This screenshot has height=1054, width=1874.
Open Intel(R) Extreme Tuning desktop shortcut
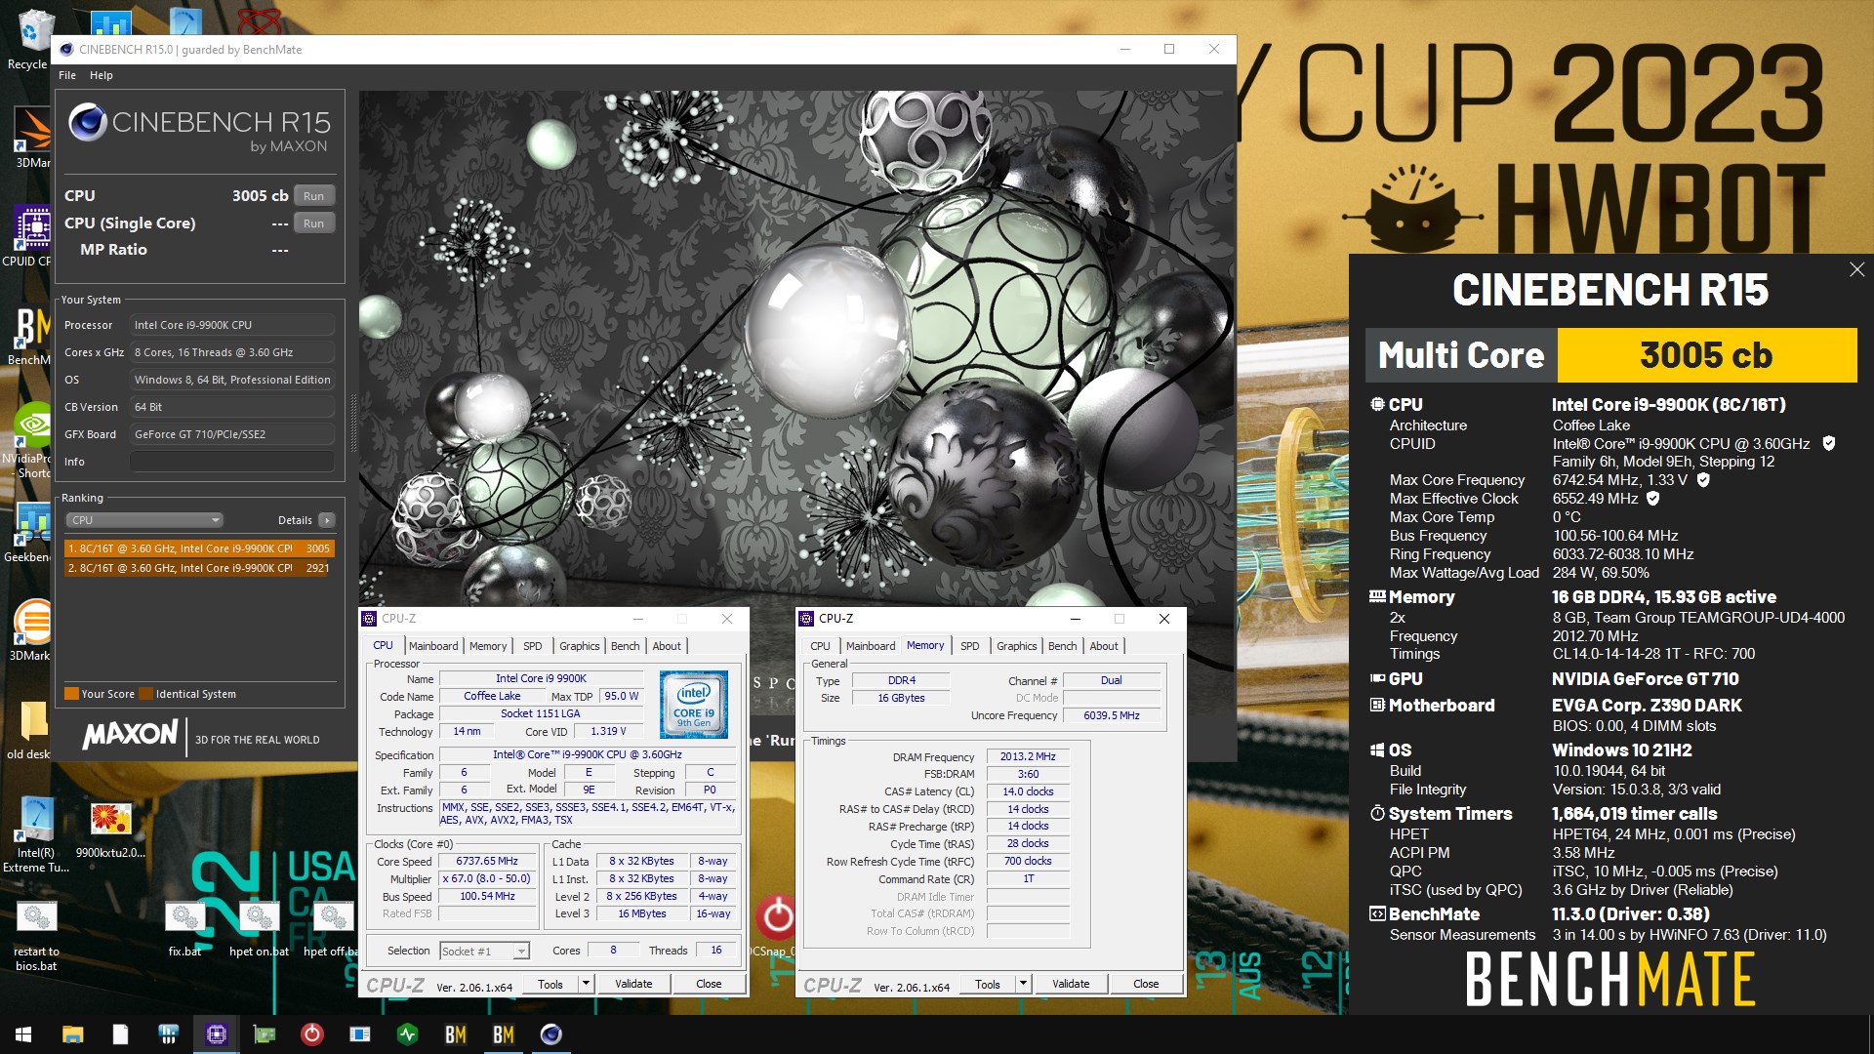[x=36, y=834]
